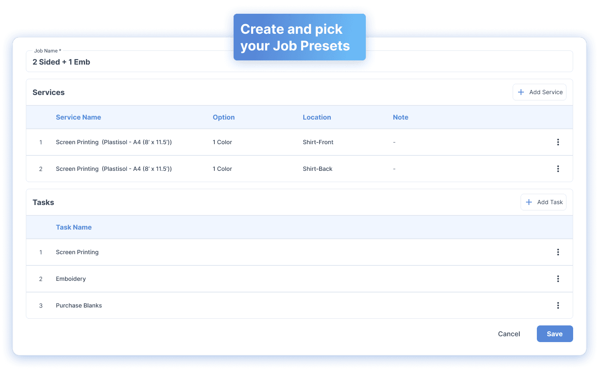Image resolution: width=599 pixels, height=370 pixels.
Task: Click the Note column header
Action: pyautogui.click(x=400, y=117)
